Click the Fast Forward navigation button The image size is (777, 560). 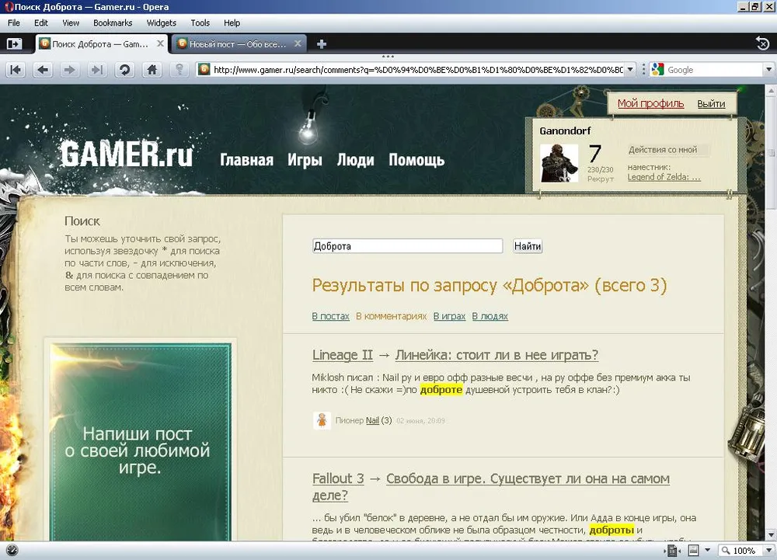(x=97, y=70)
